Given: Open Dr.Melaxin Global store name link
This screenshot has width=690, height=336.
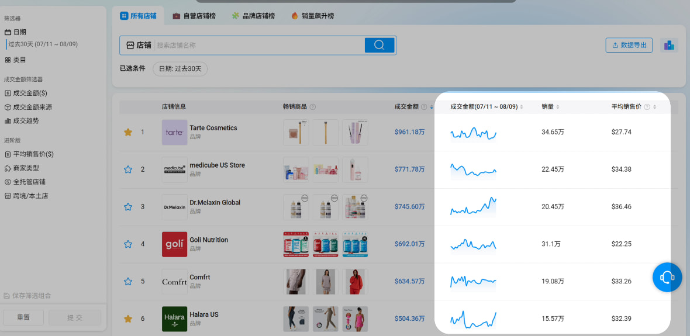Looking at the screenshot, I should coord(215,203).
